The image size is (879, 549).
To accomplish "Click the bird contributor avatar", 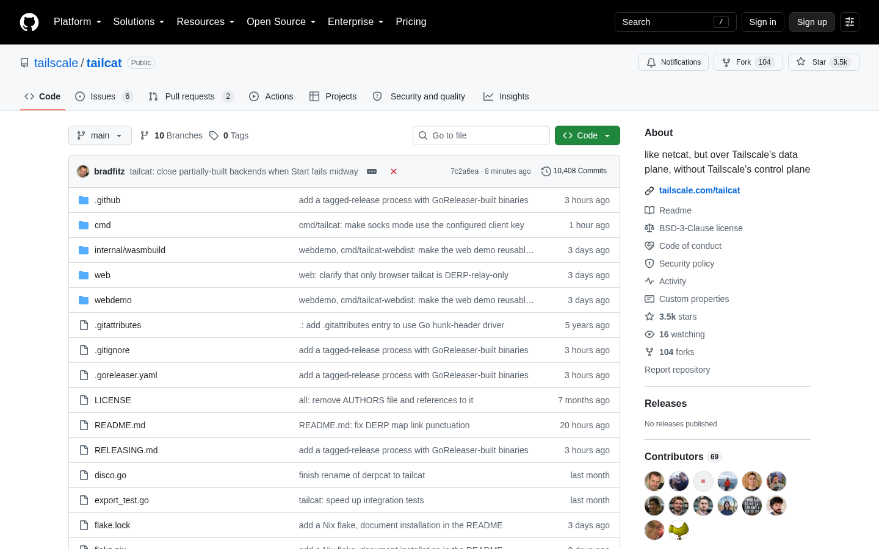I will pyautogui.click(x=679, y=530).
